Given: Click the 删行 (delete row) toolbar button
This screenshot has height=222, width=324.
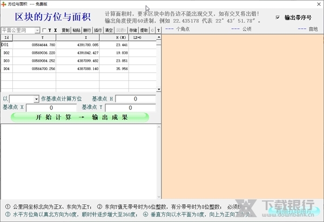Looking at the screenshot, I should [87, 30].
